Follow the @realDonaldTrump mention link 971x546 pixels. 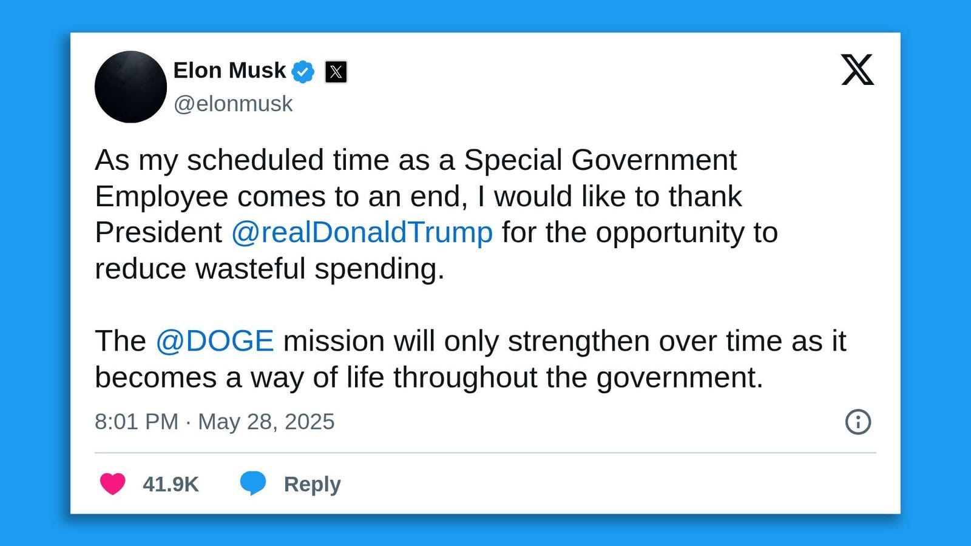click(362, 232)
